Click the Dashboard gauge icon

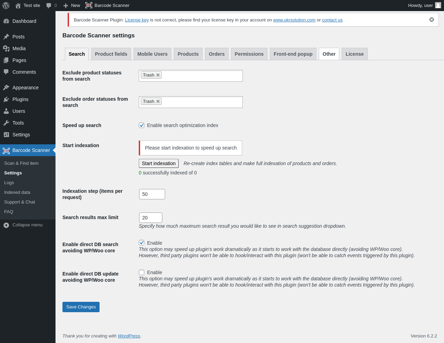pyautogui.click(x=6, y=21)
